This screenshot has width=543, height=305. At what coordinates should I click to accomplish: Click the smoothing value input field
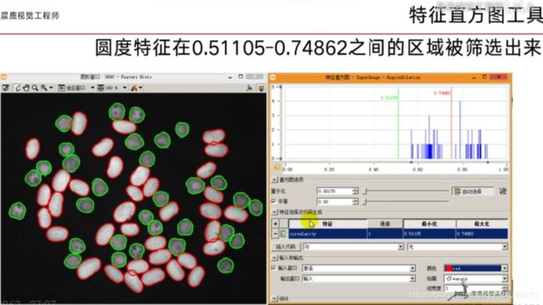pyautogui.click(x=334, y=201)
